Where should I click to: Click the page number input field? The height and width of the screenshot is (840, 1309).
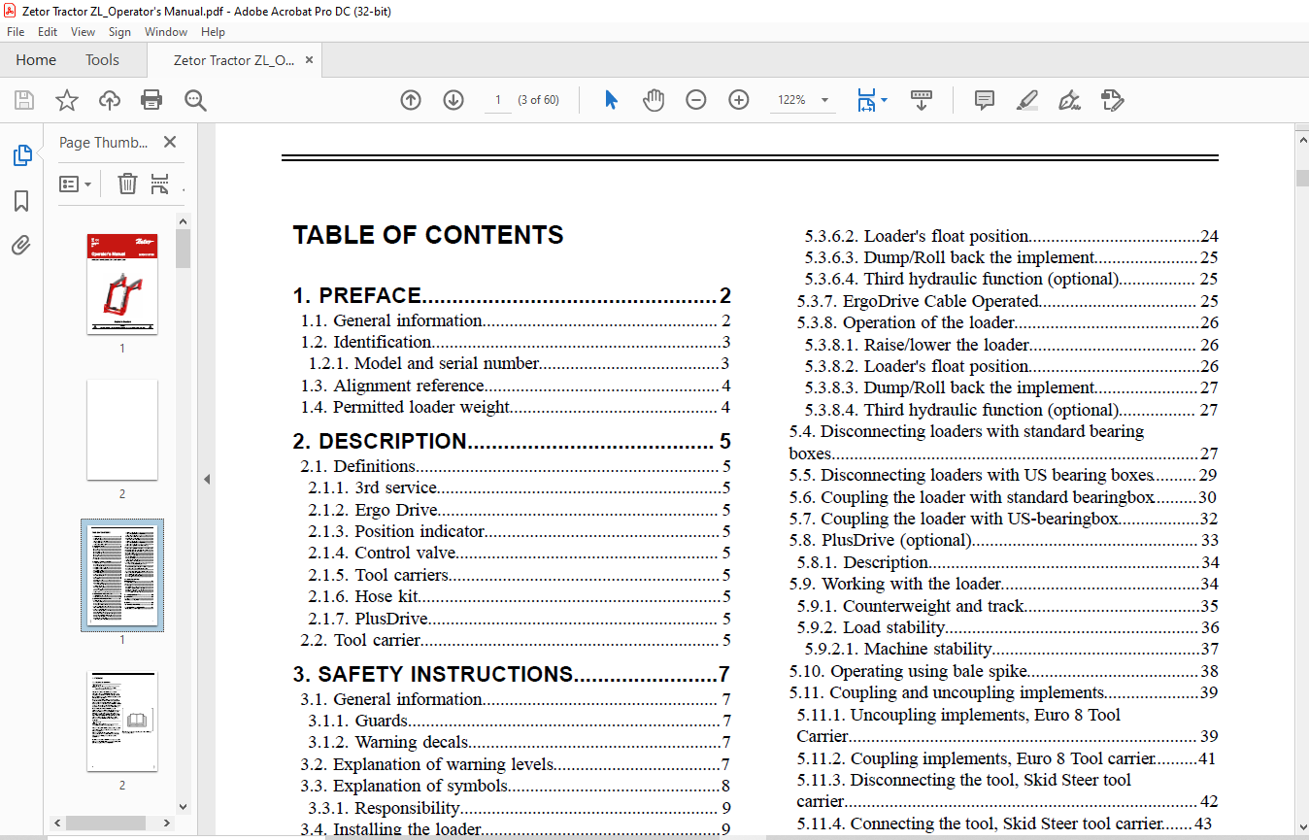[498, 100]
